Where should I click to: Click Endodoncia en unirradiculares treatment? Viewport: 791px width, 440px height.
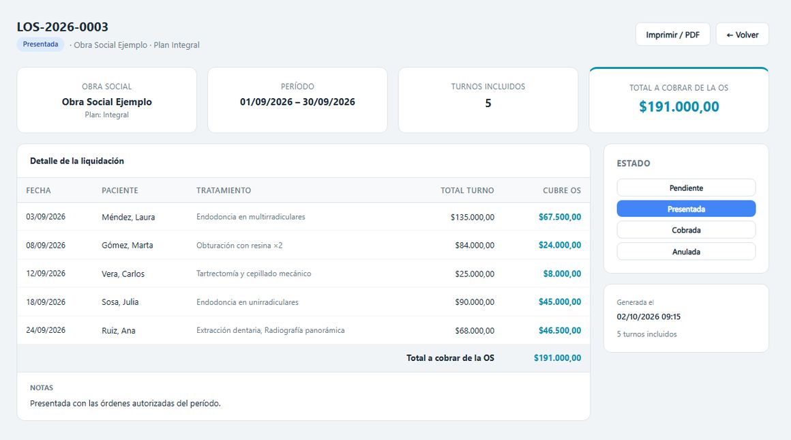pos(247,302)
